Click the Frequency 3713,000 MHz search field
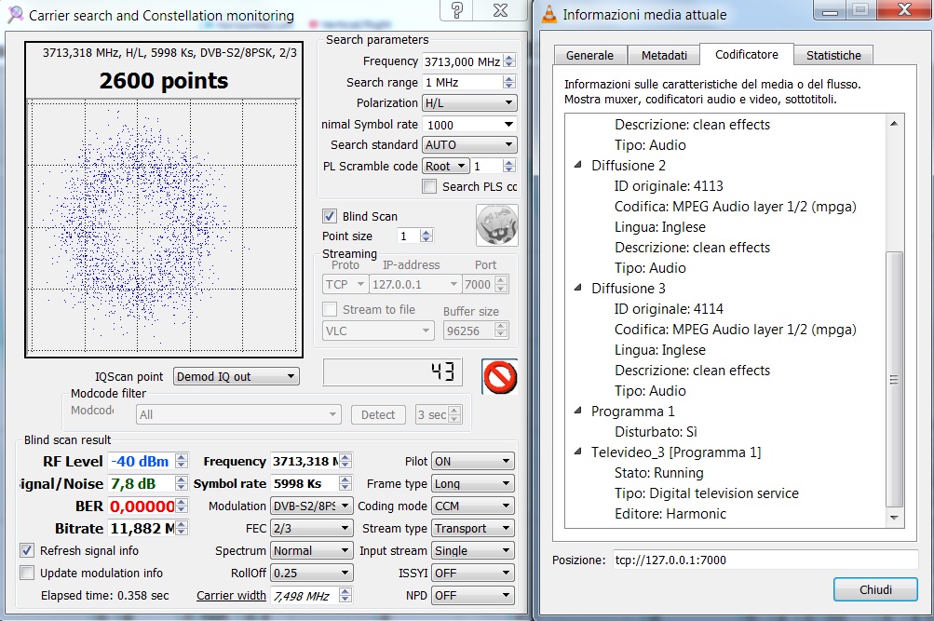The width and height of the screenshot is (934, 621). tap(462, 61)
